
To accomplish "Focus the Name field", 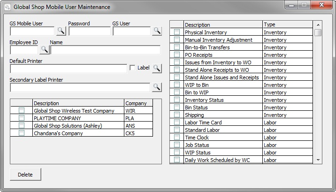I will [x=106, y=50].
